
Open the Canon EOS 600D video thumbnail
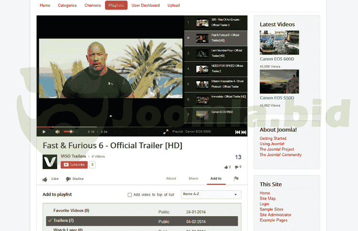[x=279, y=43]
